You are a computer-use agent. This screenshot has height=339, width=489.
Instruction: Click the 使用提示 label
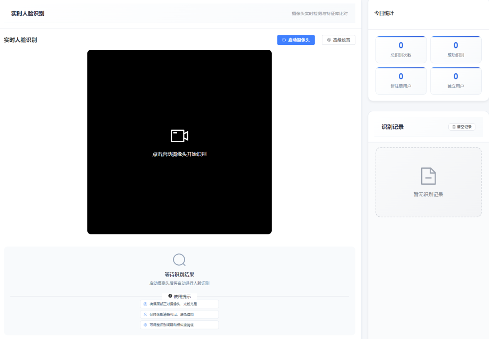(182, 296)
